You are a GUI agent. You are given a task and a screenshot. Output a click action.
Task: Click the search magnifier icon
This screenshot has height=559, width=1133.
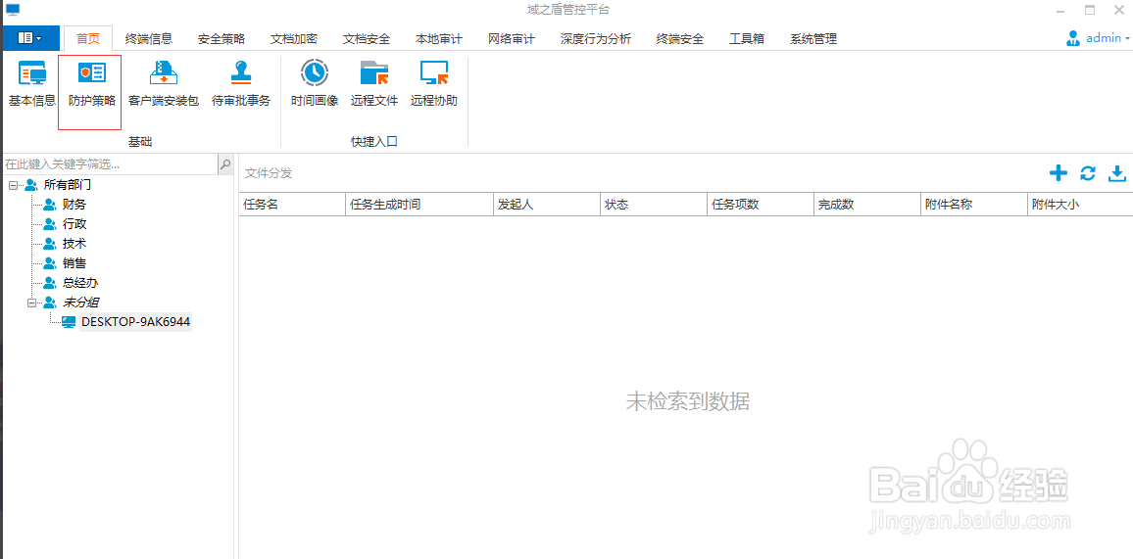tap(225, 164)
